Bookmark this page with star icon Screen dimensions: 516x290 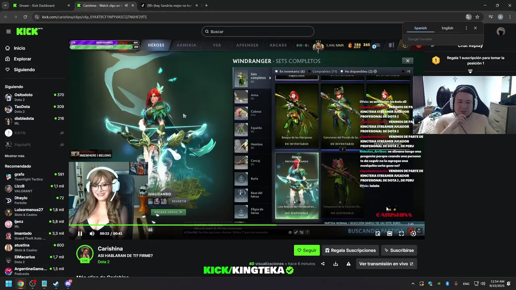click(x=477, y=17)
